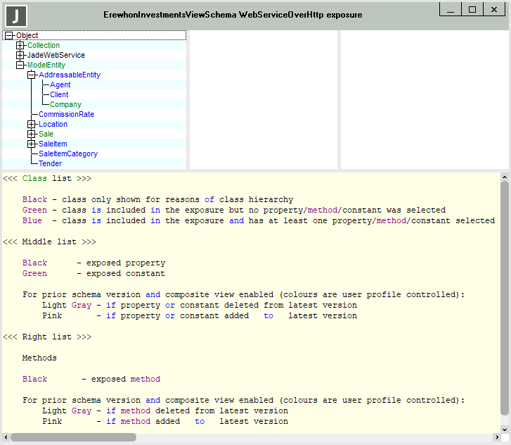
Task: Click the horizontal scrollbar at bottom
Action: click(74, 437)
